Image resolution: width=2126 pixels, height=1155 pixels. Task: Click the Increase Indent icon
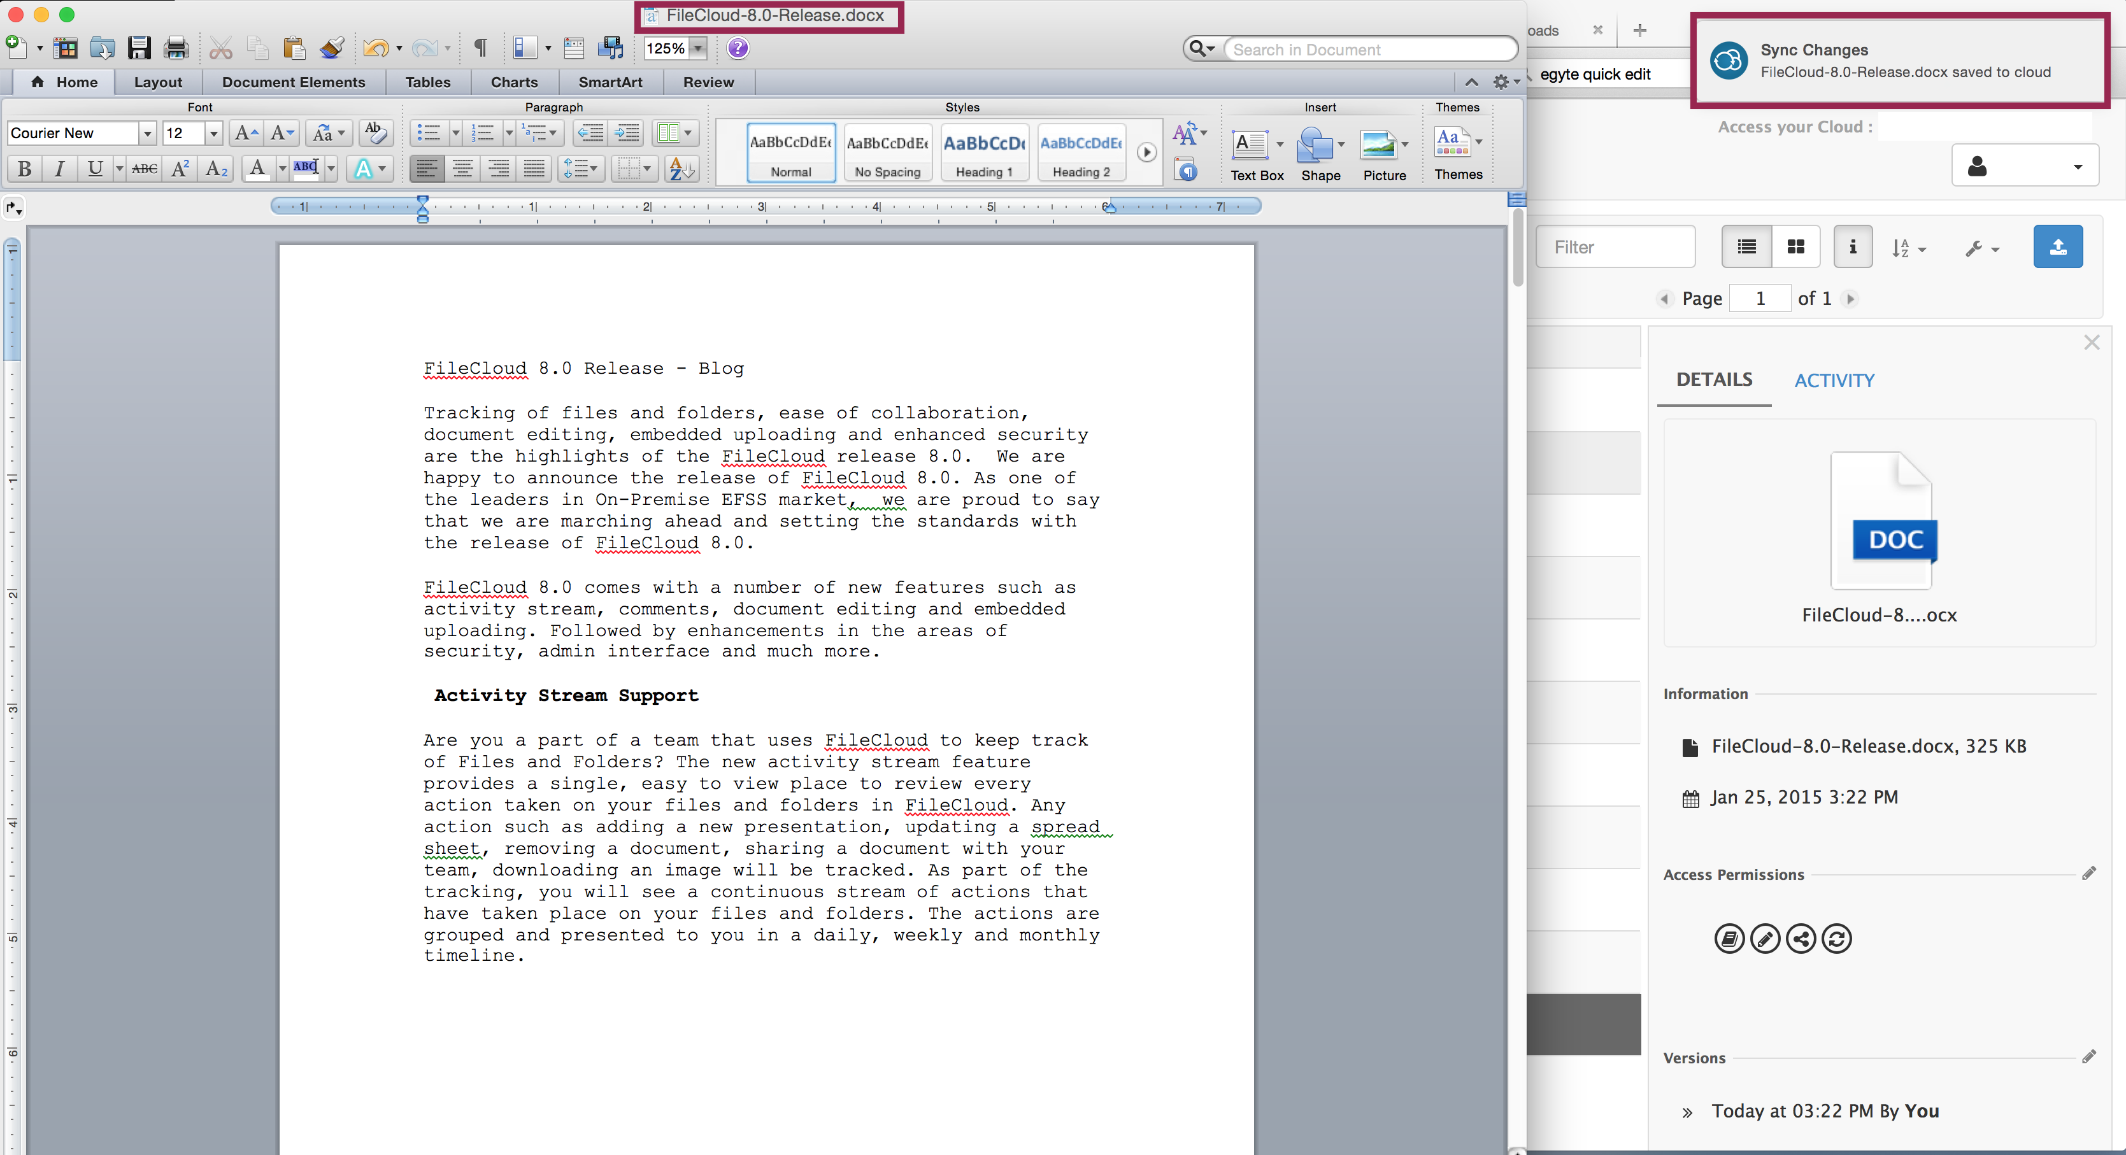pyautogui.click(x=627, y=133)
